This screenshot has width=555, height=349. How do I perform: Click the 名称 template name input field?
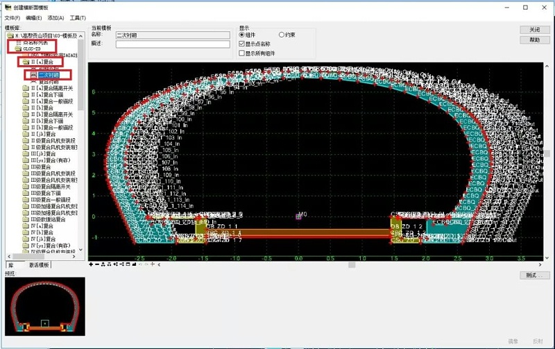[173, 35]
